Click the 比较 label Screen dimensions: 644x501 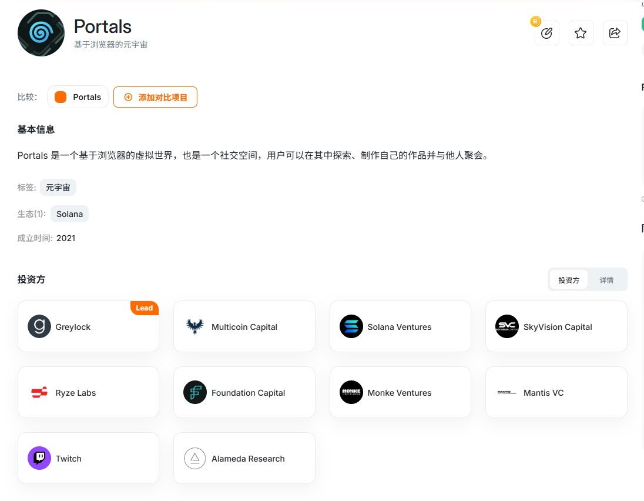27,97
